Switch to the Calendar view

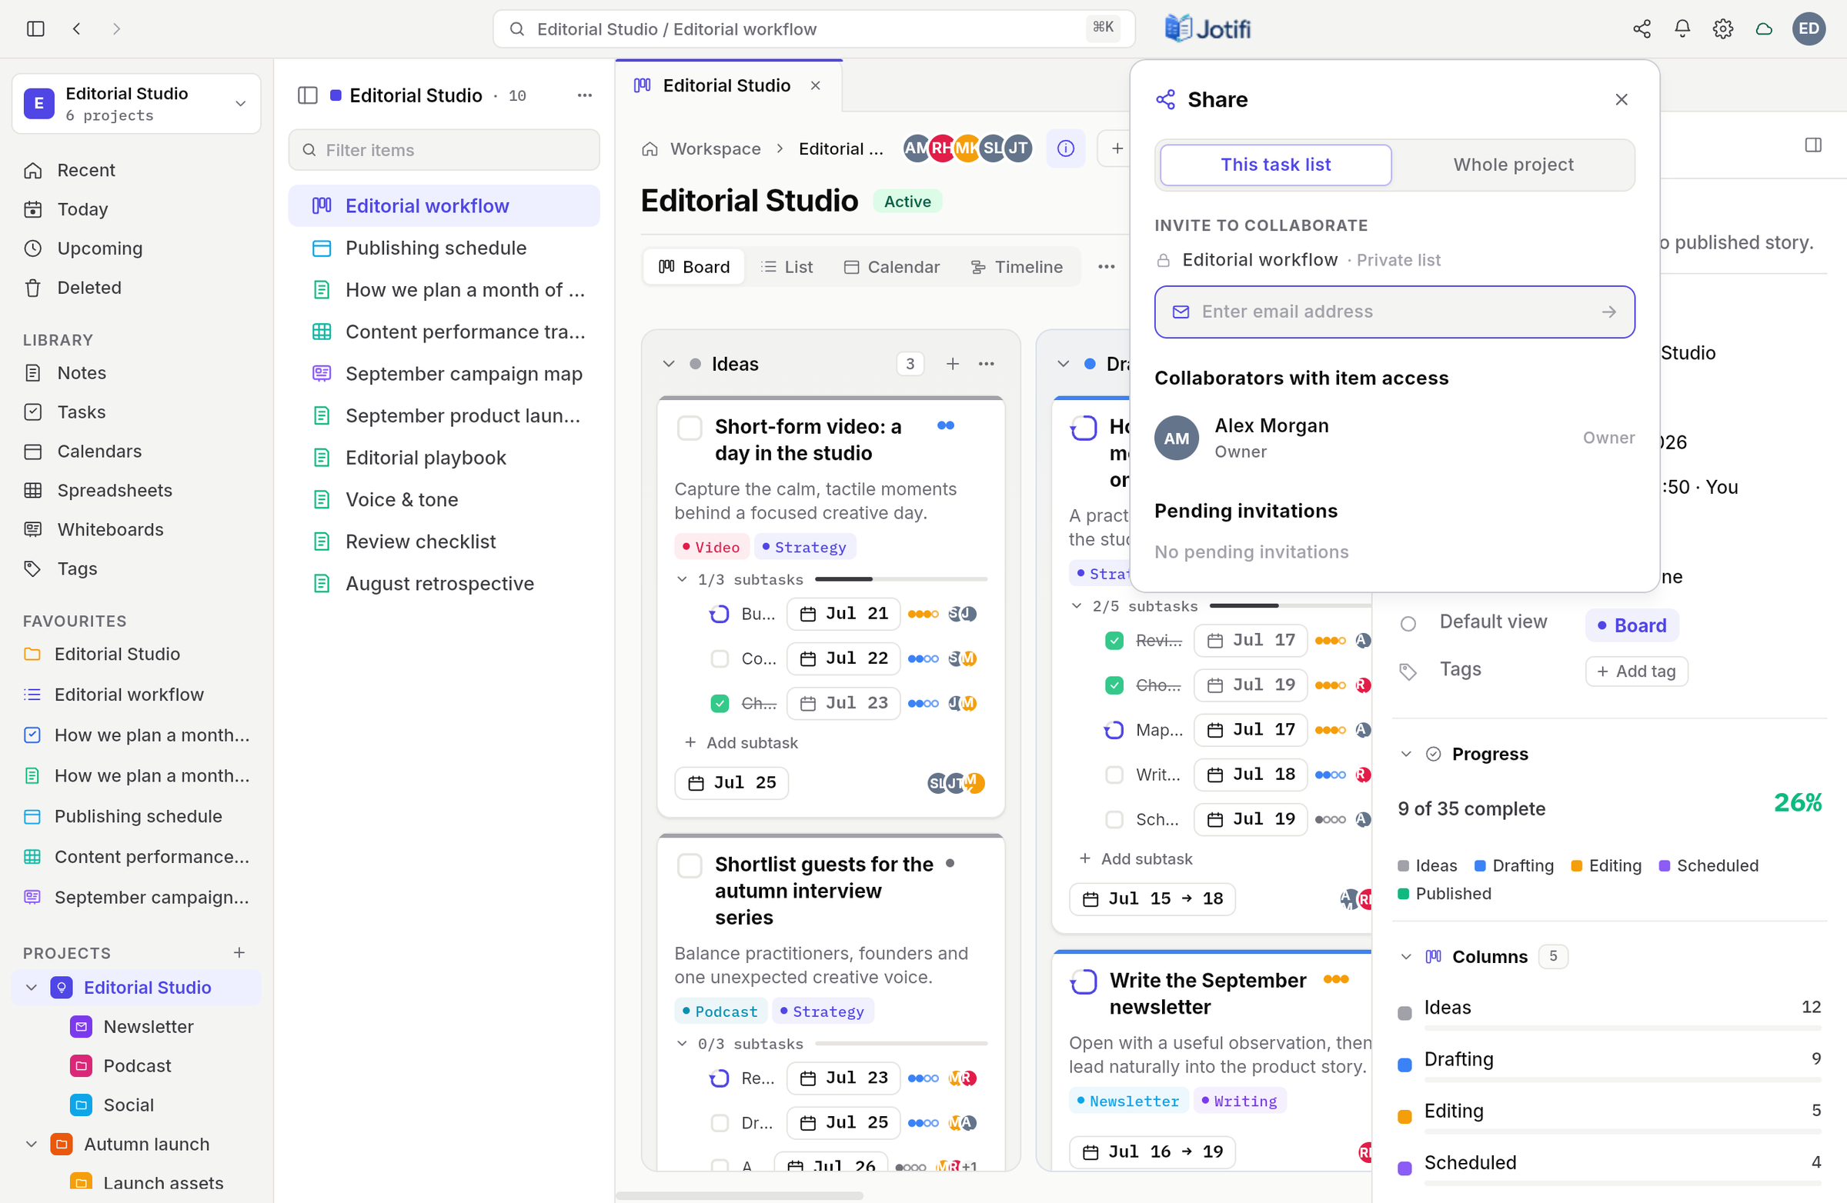coord(892,267)
